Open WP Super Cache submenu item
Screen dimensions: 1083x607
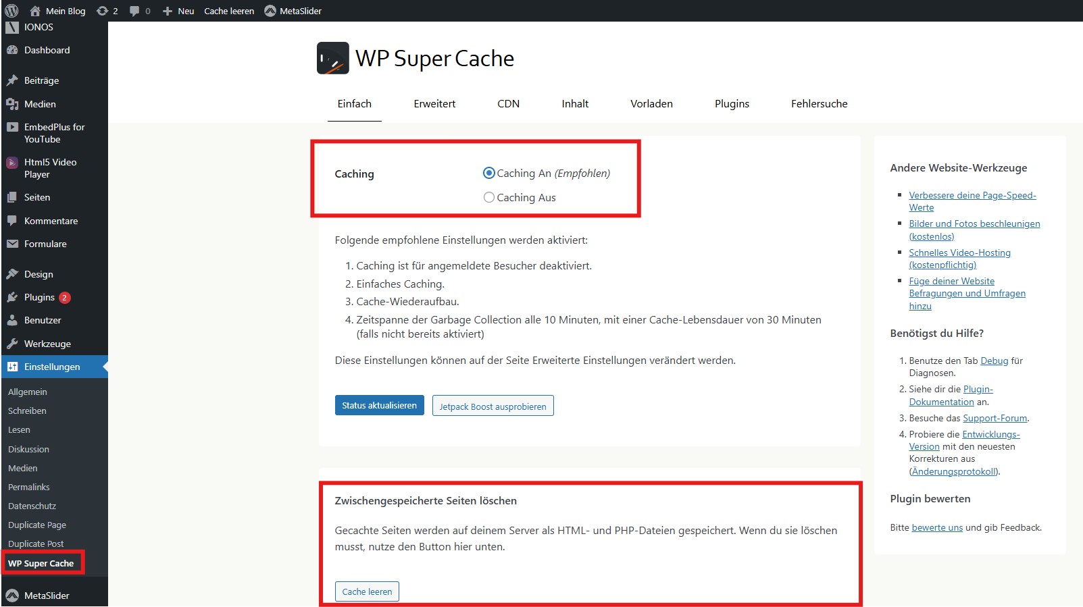tap(41, 563)
